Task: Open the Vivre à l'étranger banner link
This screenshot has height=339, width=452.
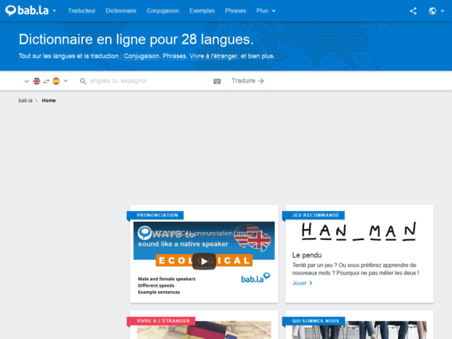Action: pos(214,56)
